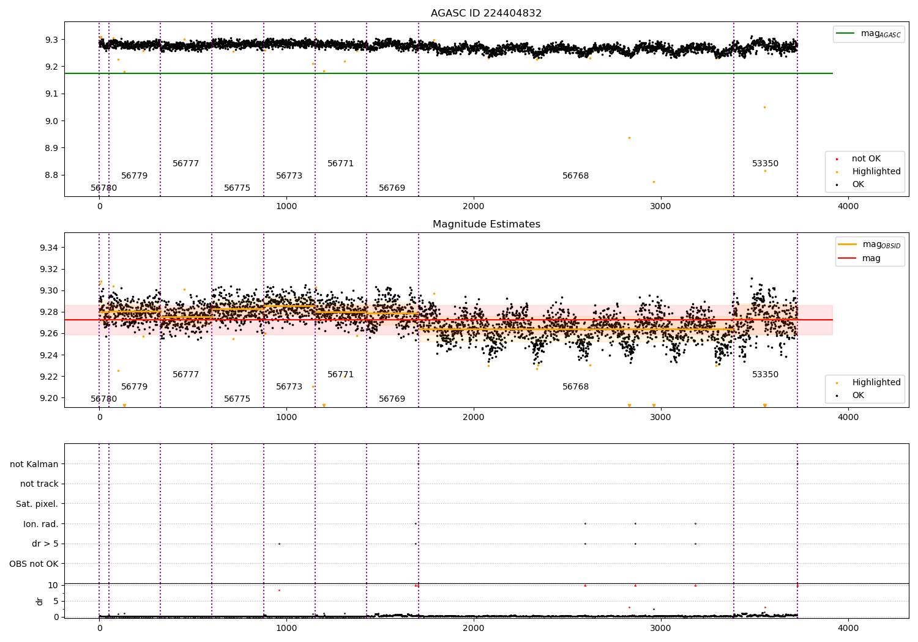Click the 4000 x-axis tick under the top plot
The width and height of the screenshot is (918, 642).
click(x=848, y=206)
